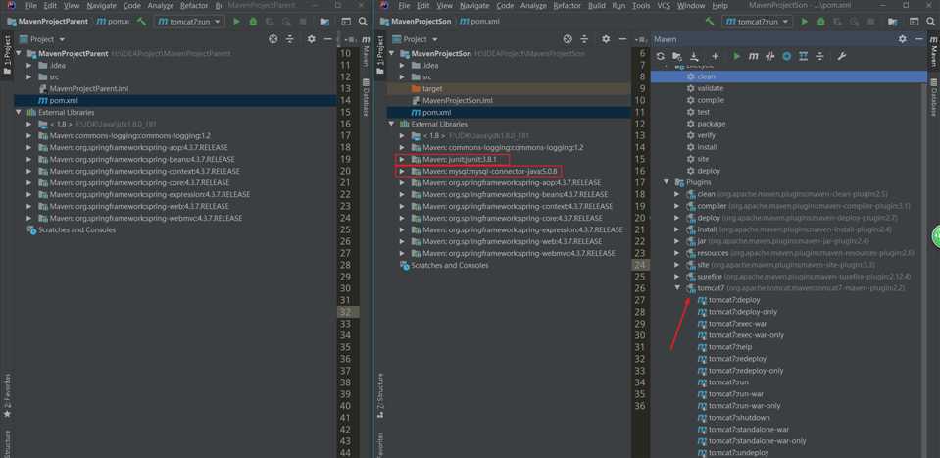The image size is (940, 458).
Task: Select the tomcat7:shutdown goal
Action: 739,418
